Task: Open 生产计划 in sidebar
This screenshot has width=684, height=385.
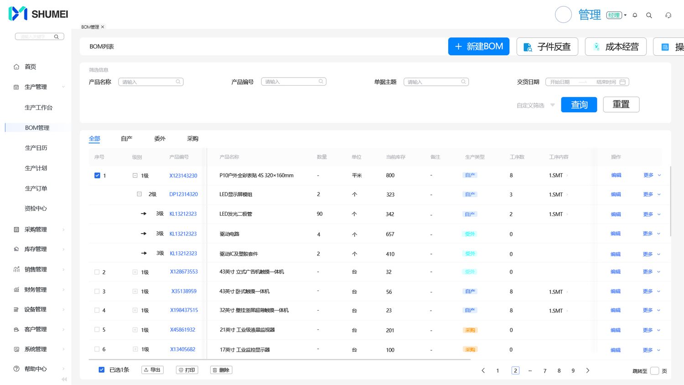Action: coord(36,168)
